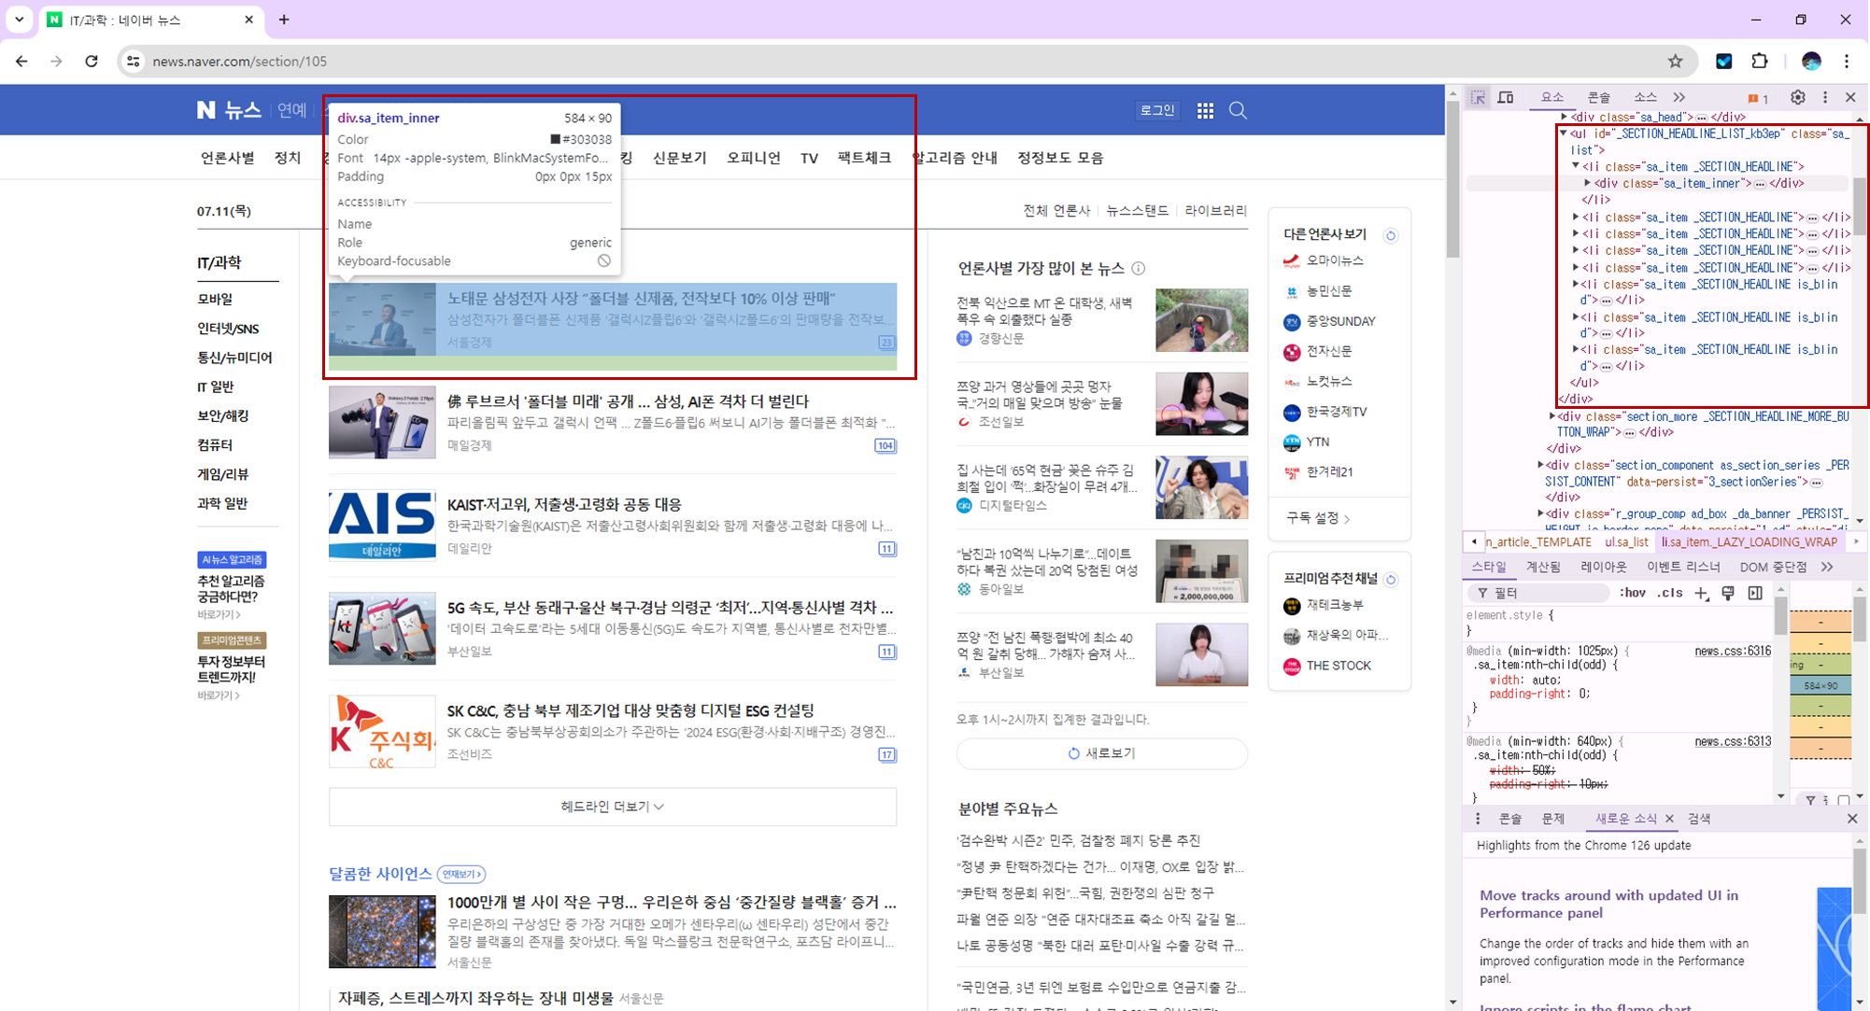Expand the div section_component as_section_series node

click(1540, 465)
